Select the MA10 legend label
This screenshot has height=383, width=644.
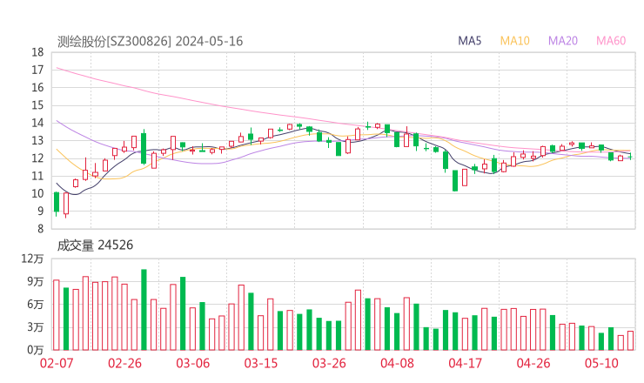coord(514,41)
